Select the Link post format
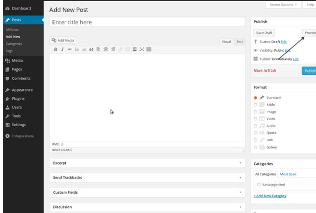 (256, 140)
